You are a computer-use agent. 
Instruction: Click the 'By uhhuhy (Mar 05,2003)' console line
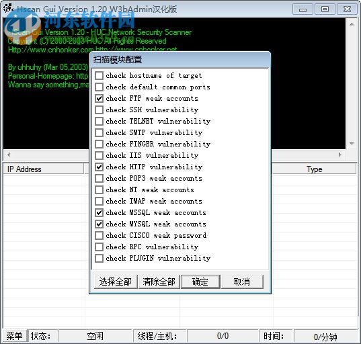pyautogui.click(x=48, y=67)
